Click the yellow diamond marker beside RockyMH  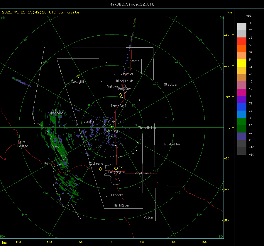tap(78, 76)
